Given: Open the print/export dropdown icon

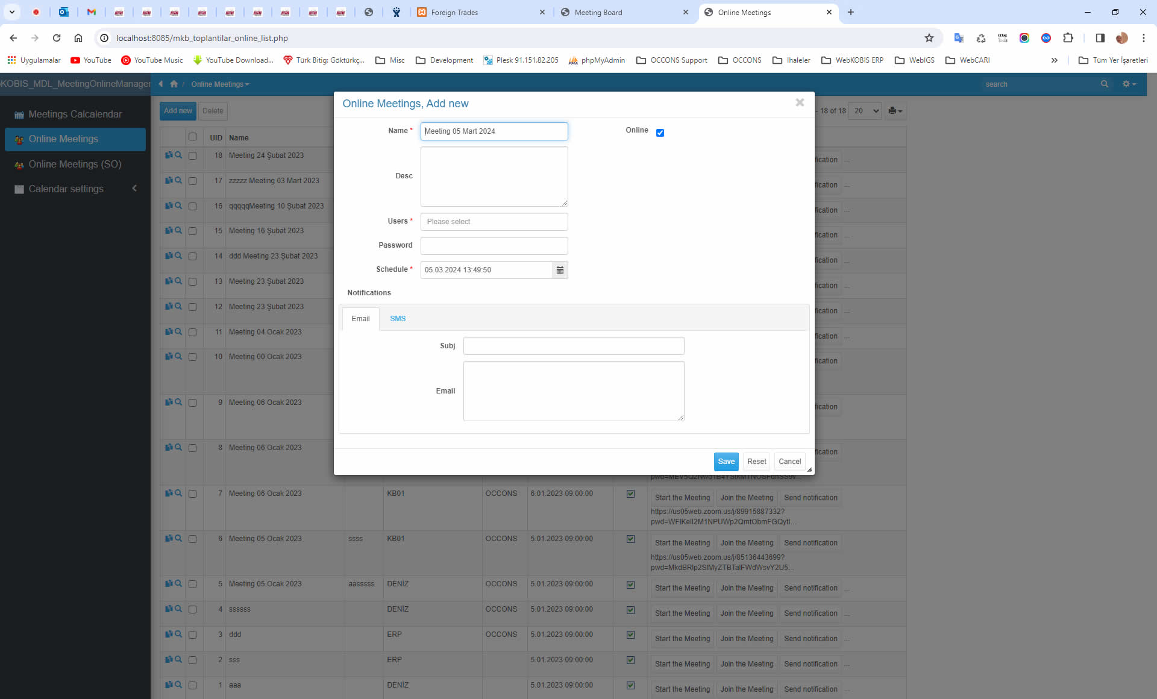Looking at the screenshot, I should (895, 111).
